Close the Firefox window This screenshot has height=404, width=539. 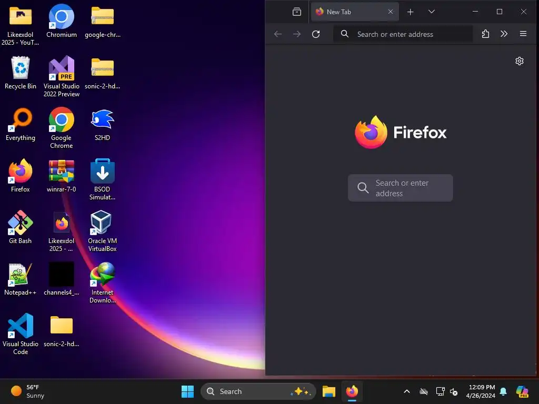tap(524, 12)
